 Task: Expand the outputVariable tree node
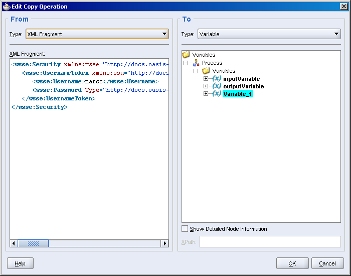(x=206, y=86)
